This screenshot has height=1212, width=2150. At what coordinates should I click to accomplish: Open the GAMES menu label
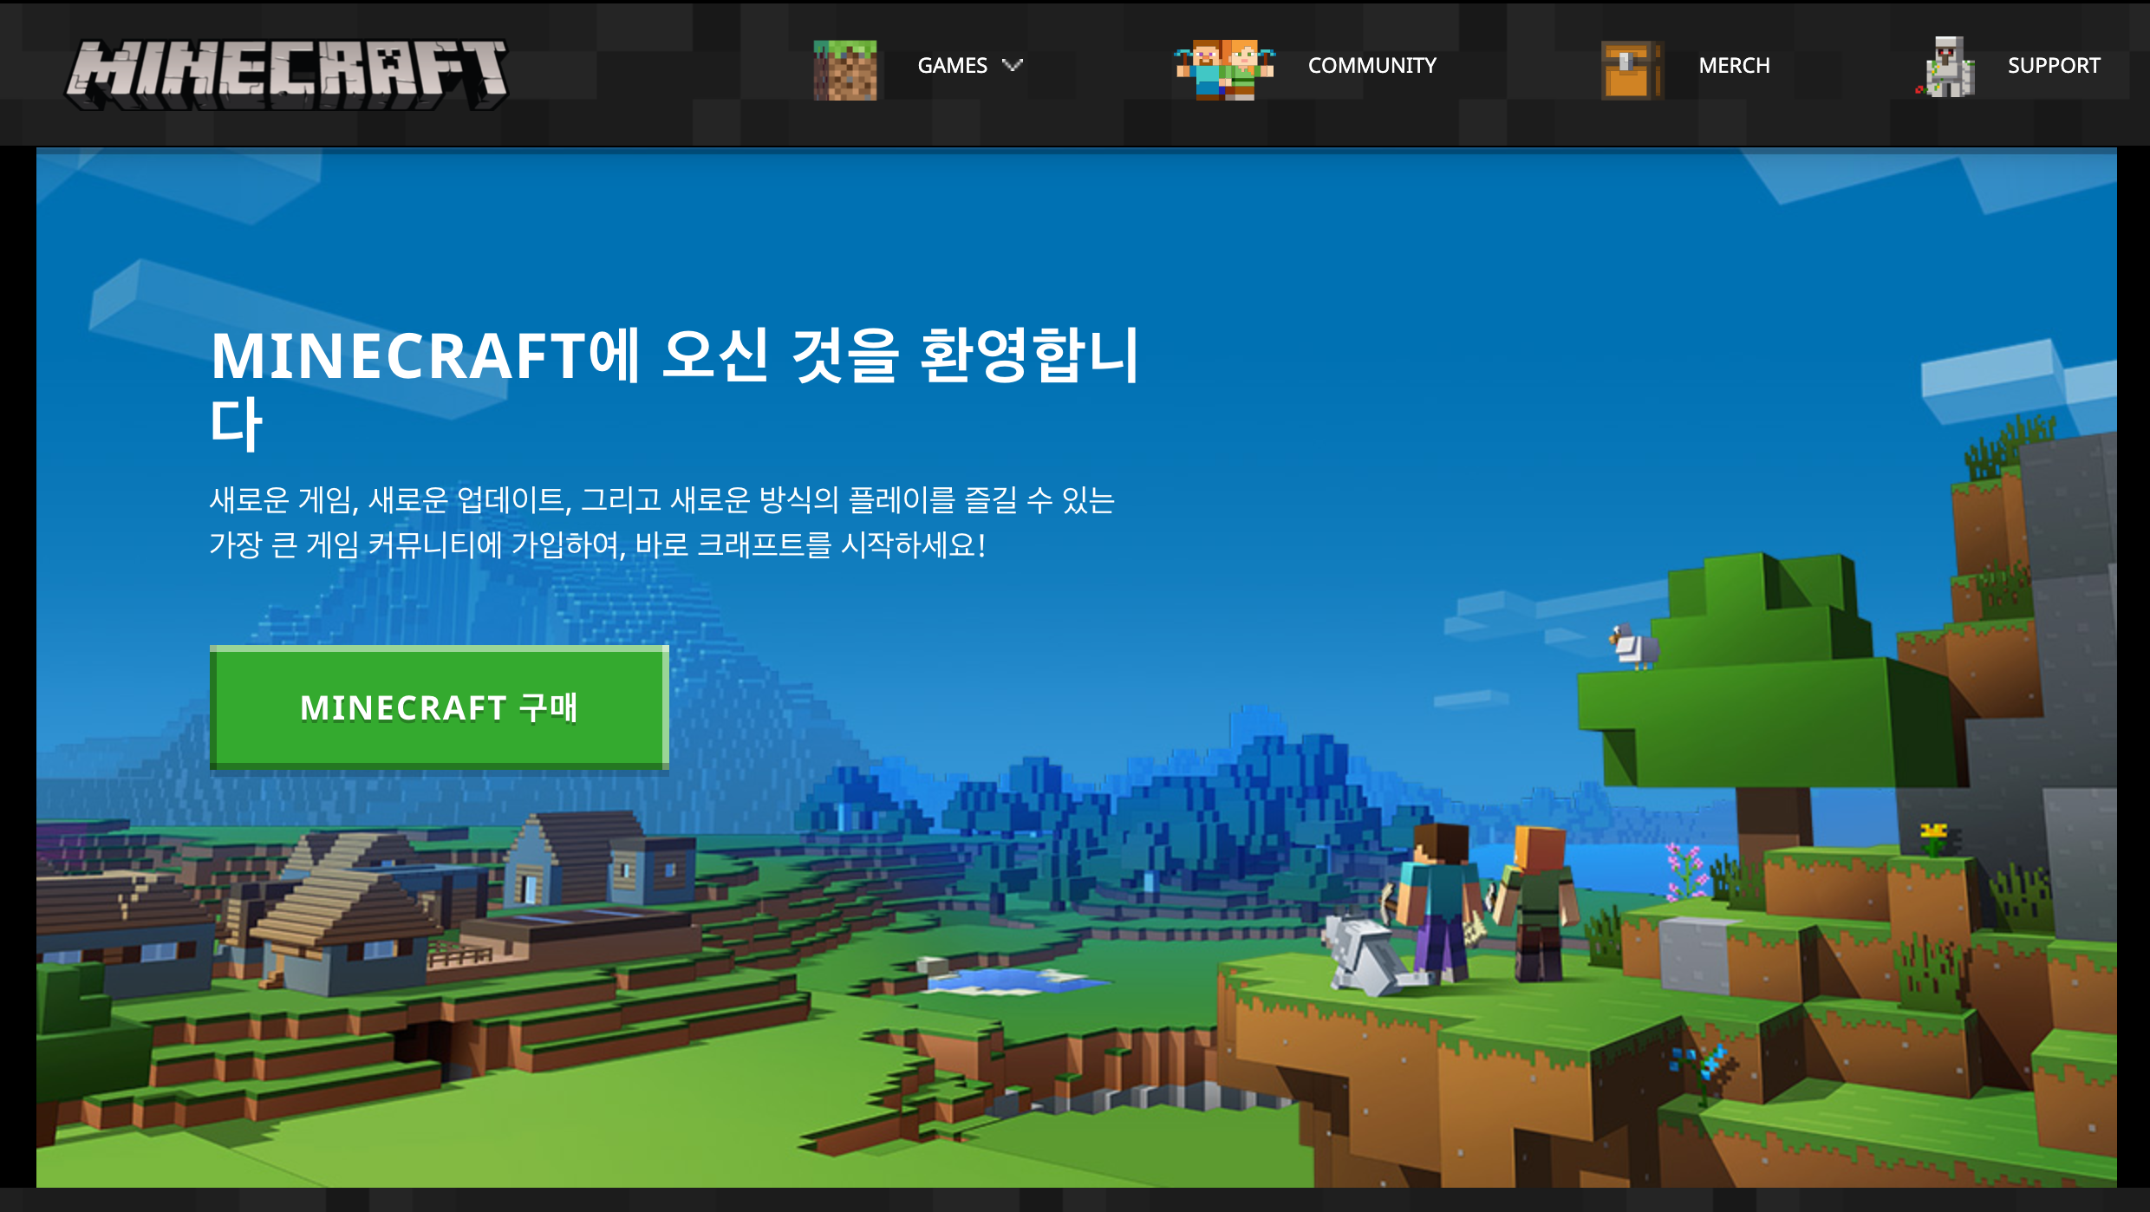(952, 66)
